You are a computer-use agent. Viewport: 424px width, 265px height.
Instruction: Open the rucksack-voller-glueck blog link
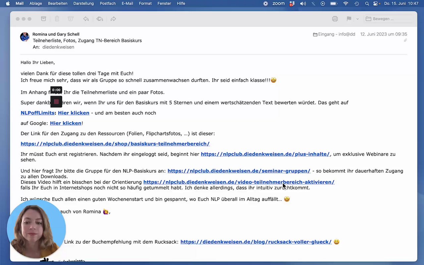[x=256, y=242]
